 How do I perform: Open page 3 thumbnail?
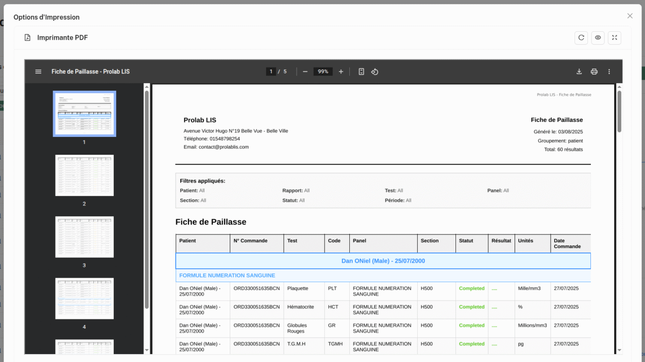tap(84, 237)
